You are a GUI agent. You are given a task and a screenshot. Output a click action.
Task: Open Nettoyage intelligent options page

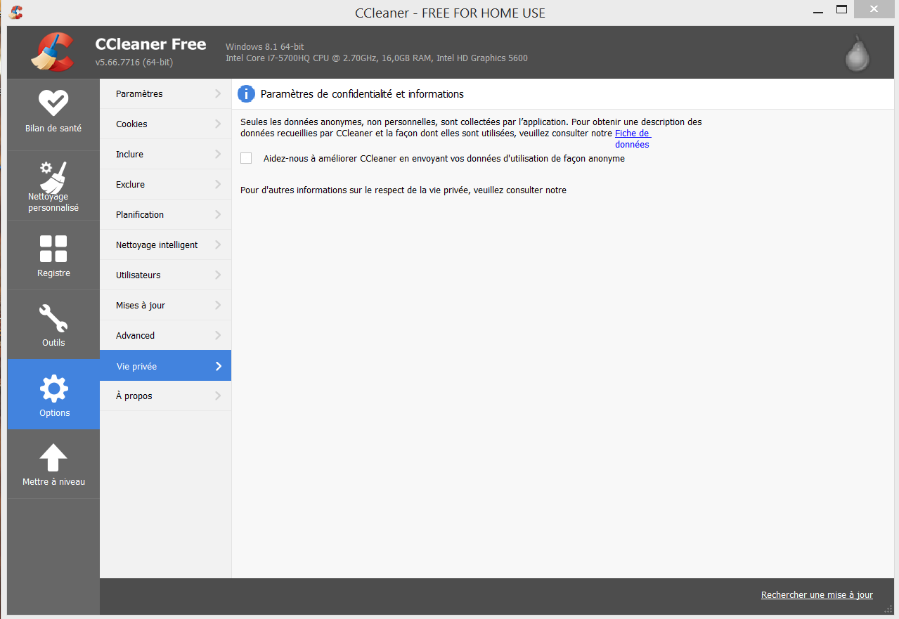tap(165, 245)
